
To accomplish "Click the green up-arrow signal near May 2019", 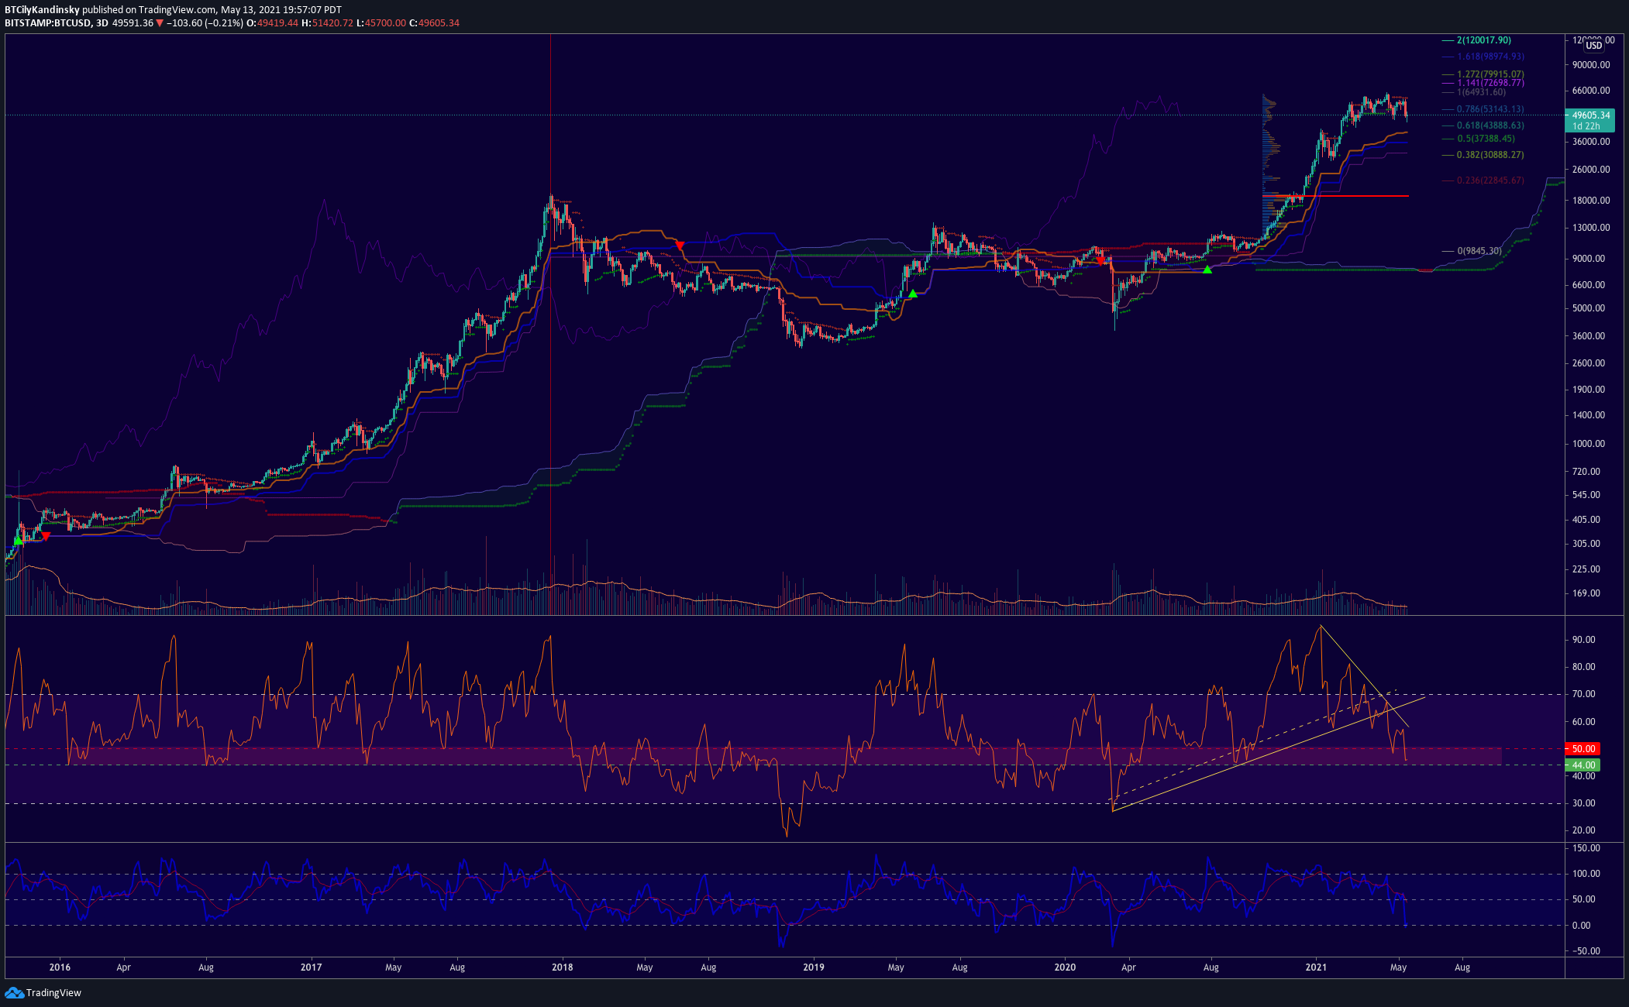I will point(913,294).
